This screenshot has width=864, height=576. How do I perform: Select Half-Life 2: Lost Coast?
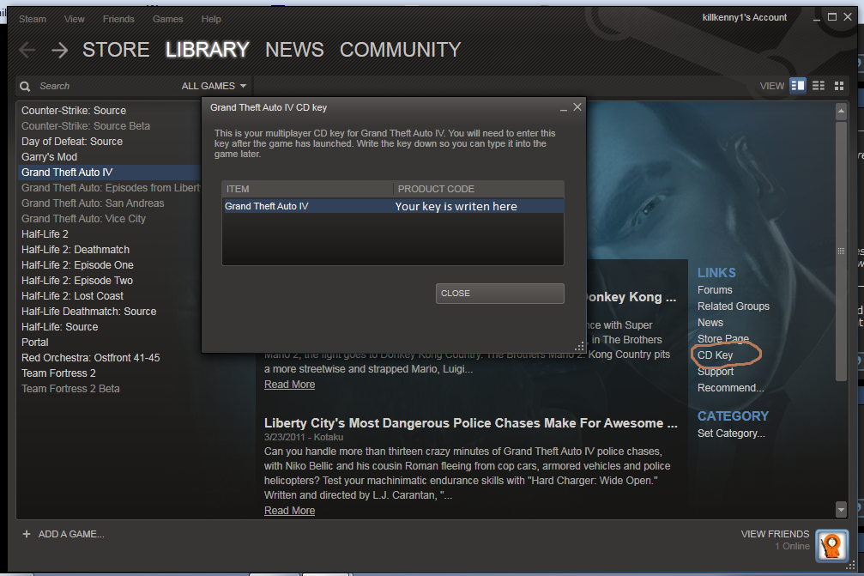72,295
